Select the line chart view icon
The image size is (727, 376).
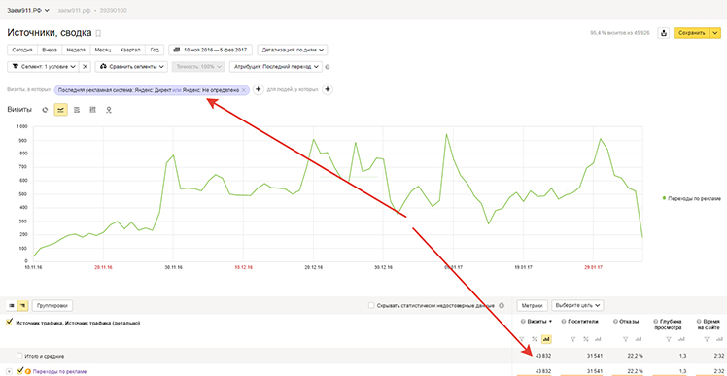(x=60, y=110)
